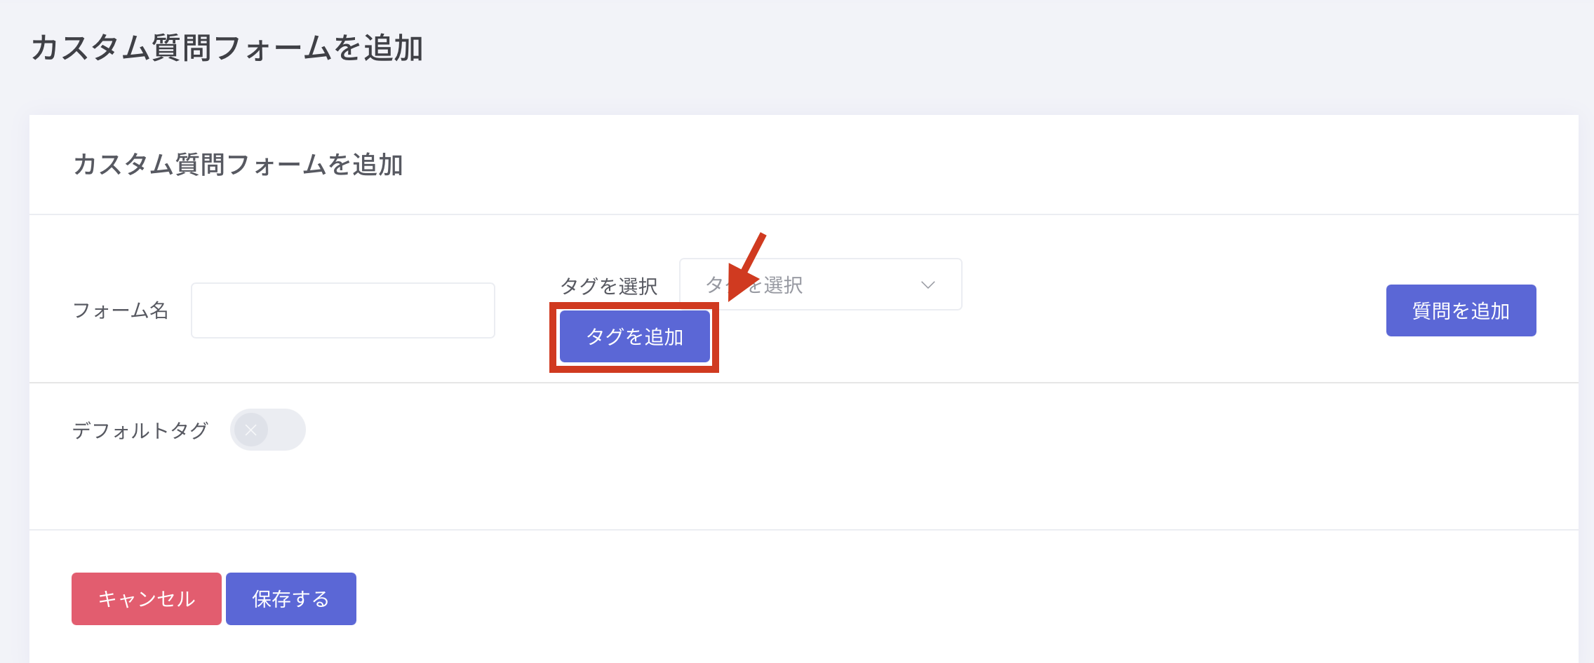This screenshot has height=663, width=1594.
Task: Click the empty area below デフォルトタグ row
Action: point(772,491)
